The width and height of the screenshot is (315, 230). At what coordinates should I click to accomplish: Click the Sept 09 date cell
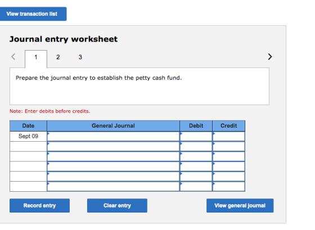point(28,137)
